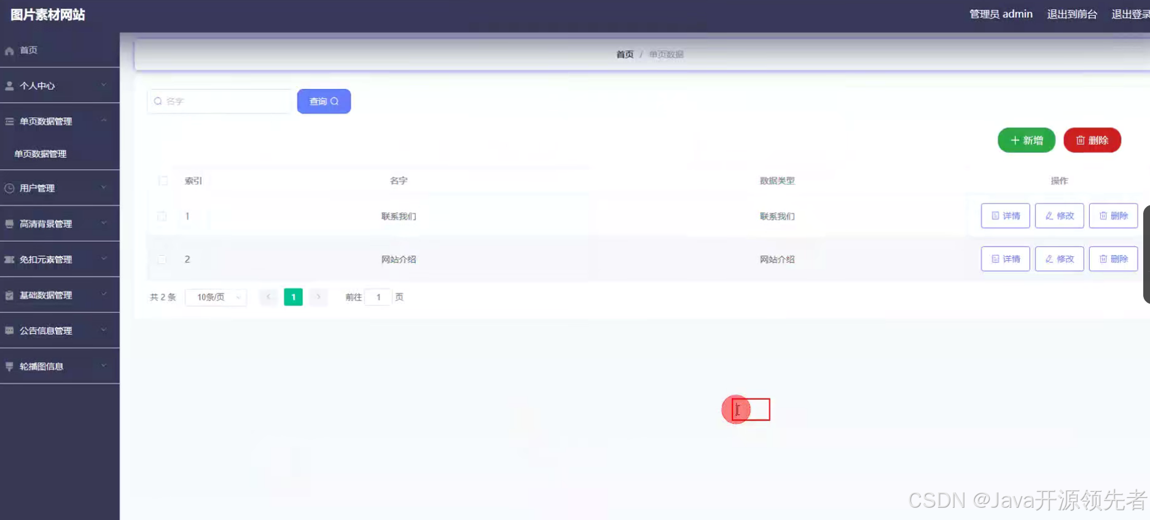The height and width of the screenshot is (520, 1150).
Task: Expand the 轮播图信息 menu chevron
Action: point(104,365)
